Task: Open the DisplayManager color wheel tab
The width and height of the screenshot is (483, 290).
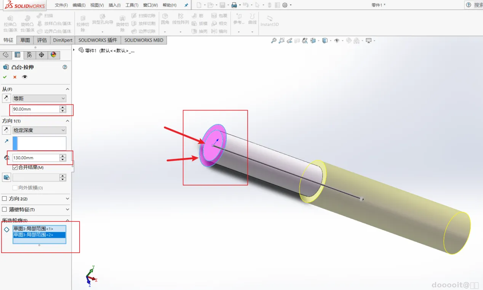Action: (x=53, y=55)
